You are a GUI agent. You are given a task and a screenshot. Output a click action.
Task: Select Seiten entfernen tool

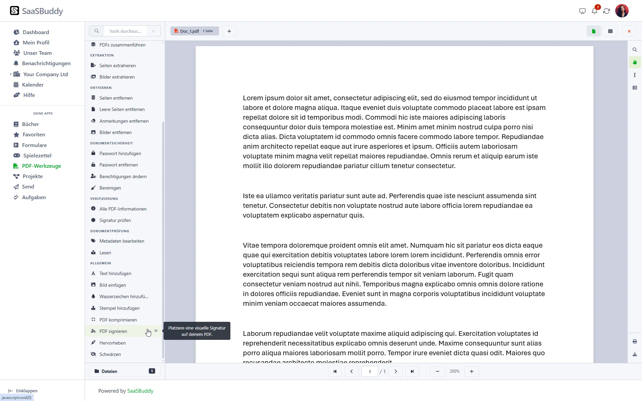124,98
